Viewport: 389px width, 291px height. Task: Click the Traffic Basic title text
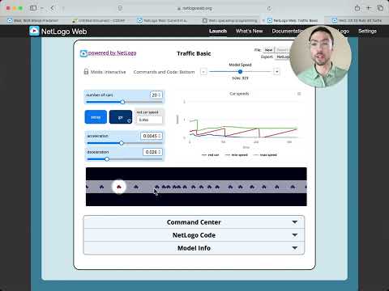click(194, 53)
